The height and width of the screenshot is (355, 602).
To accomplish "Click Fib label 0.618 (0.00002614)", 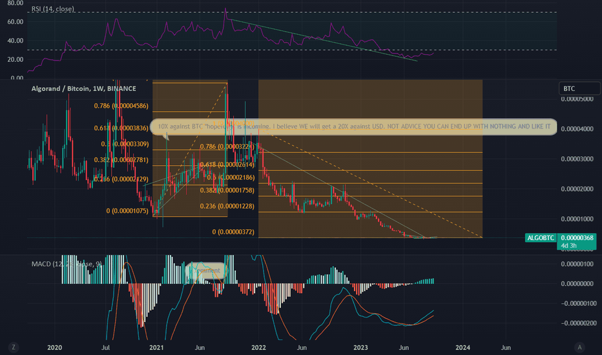I will point(227,165).
